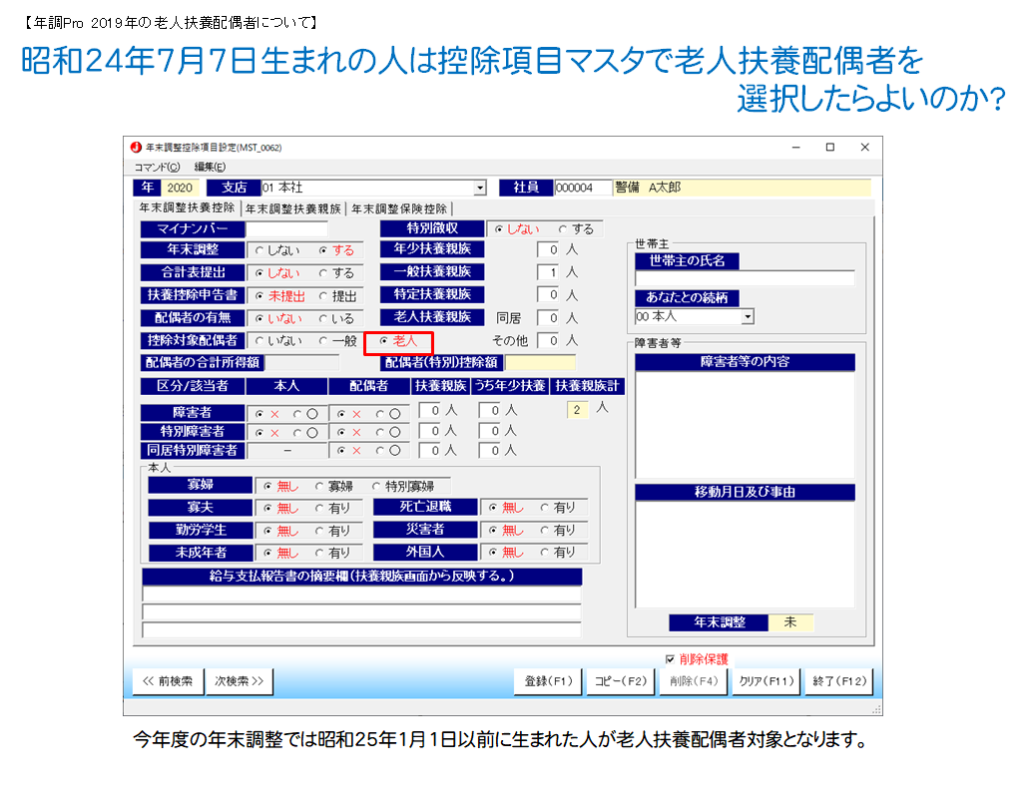This screenshot has height=801, width=1027.
Task: Click the コピー(F2) button
Action: coord(621,681)
